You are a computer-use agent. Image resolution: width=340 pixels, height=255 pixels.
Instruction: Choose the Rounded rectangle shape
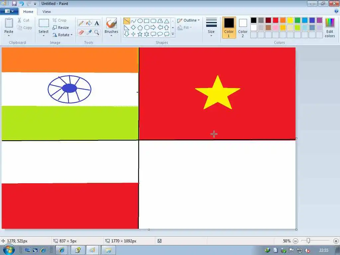point(153,21)
